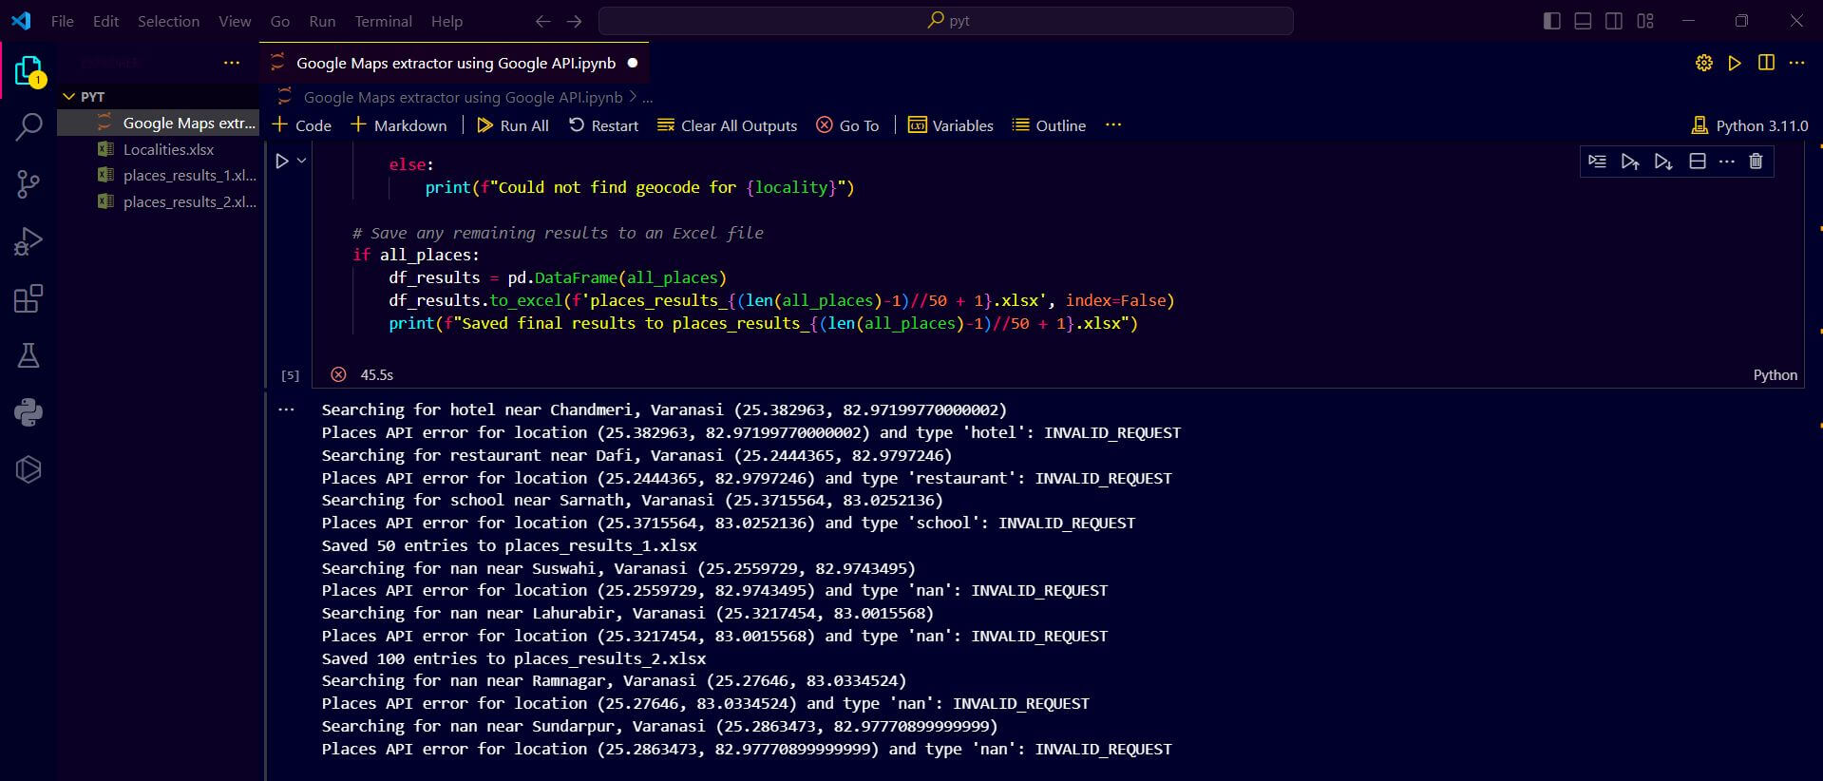Run the current cell play button
The width and height of the screenshot is (1823, 781).
[282, 162]
